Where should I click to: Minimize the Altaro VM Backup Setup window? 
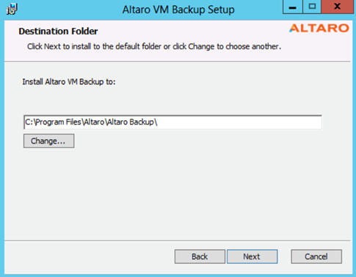[292, 7]
